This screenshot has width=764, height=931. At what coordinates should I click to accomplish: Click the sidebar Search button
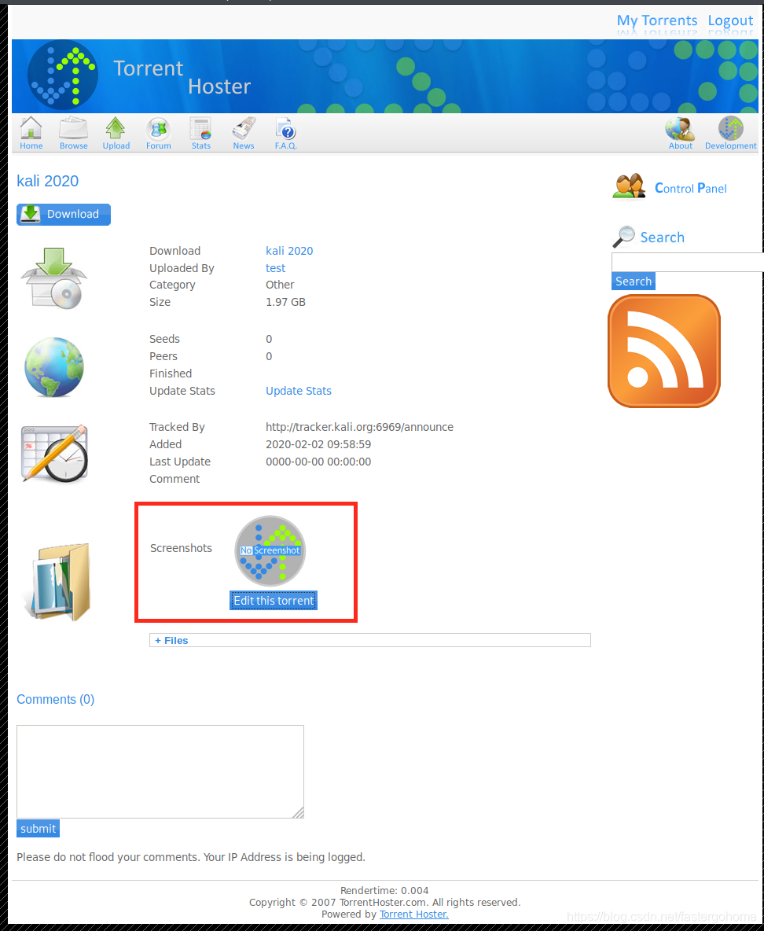[x=634, y=282]
